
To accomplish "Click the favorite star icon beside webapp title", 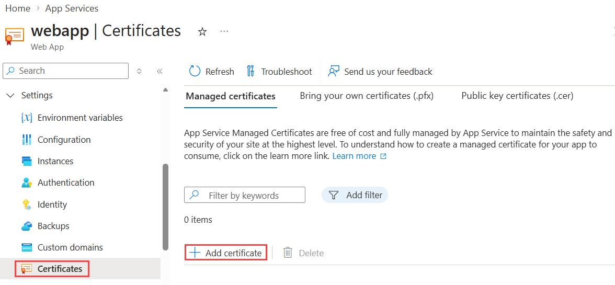I will click(202, 32).
